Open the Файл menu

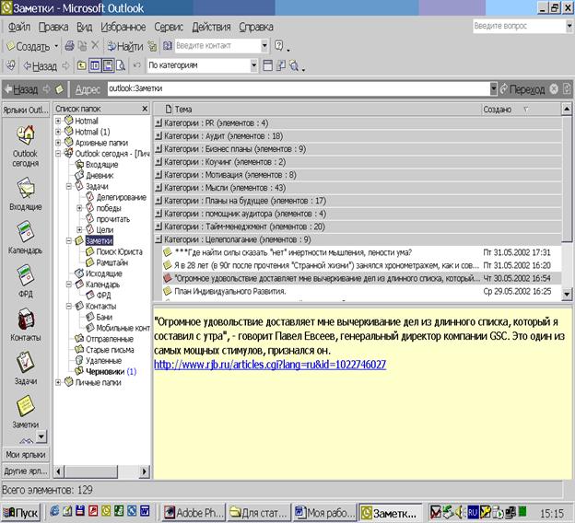coord(19,27)
